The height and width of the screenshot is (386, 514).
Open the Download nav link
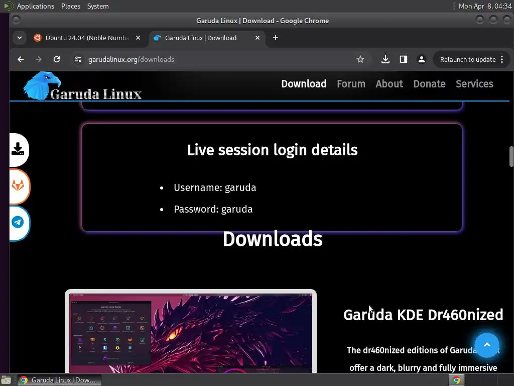click(x=304, y=84)
